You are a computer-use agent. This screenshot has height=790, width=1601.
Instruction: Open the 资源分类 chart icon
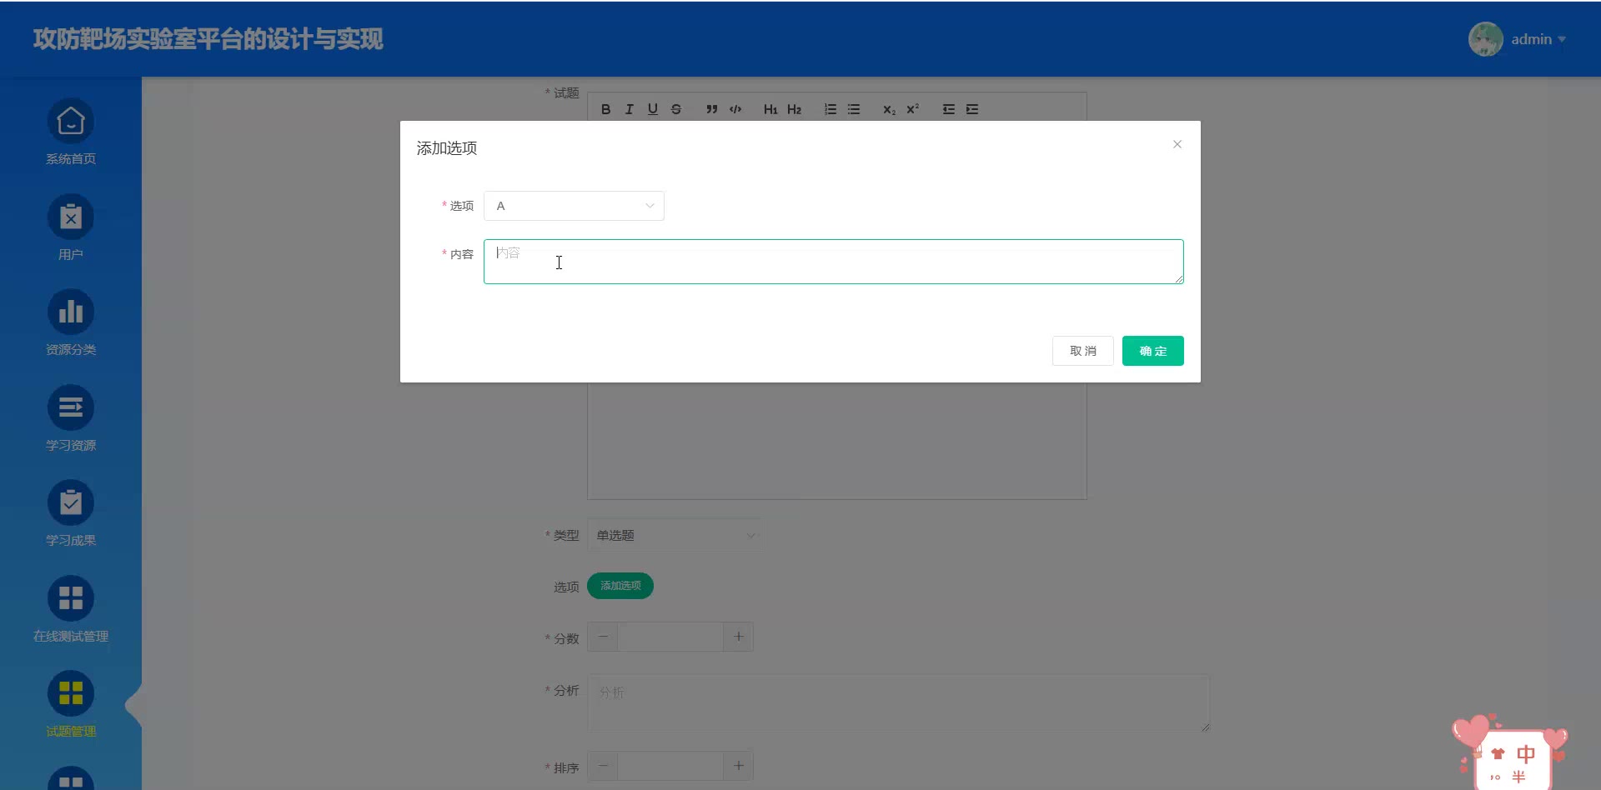pyautogui.click(x=71, y=312)
